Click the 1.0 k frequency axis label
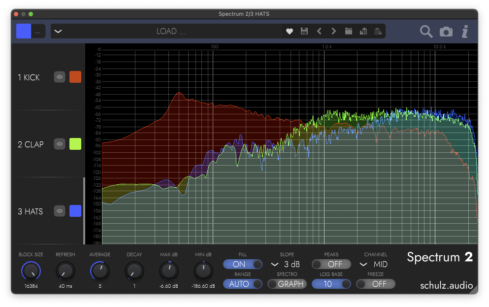Viewport: 489px width, 307px height. click(x=327, y=46)
